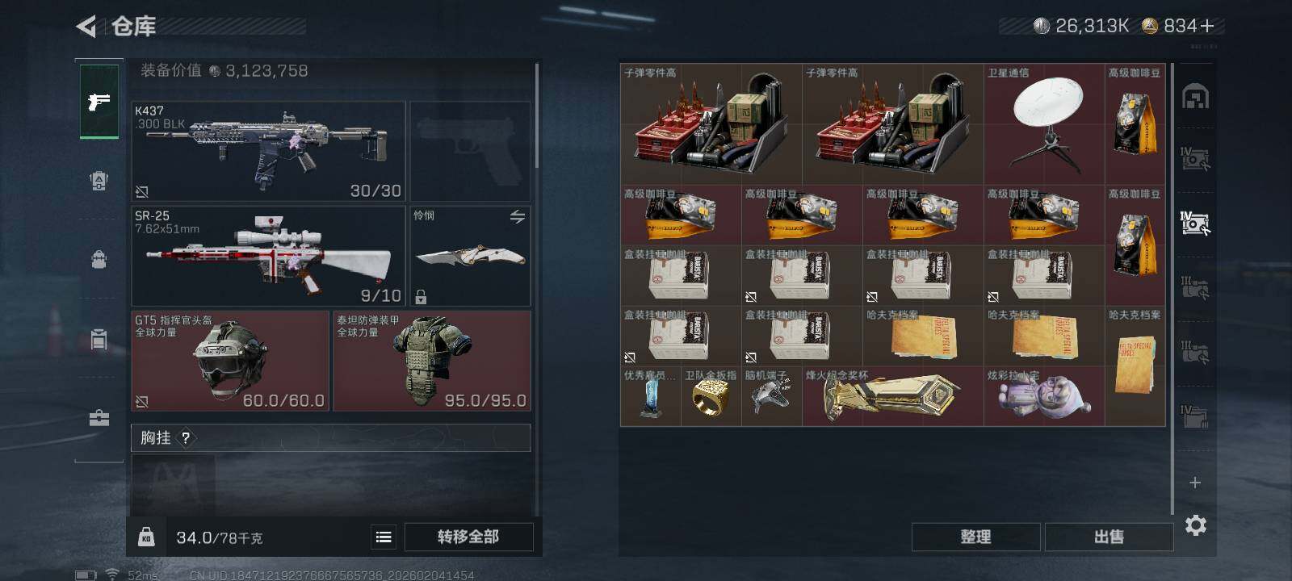Select the weapons tab pistol icon
1292x581 pixels.
(x=99, y=102)
